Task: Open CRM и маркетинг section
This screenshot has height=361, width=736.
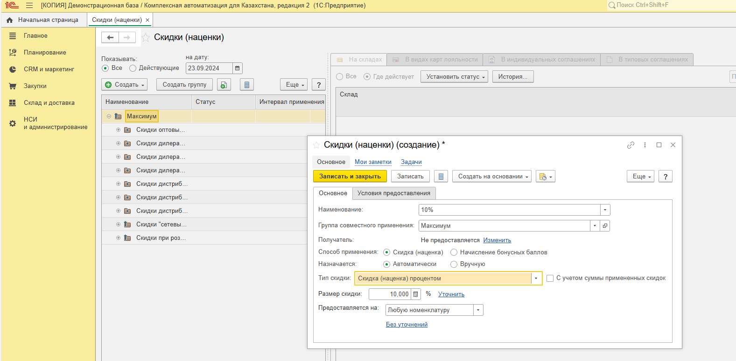Action: click(x=49, y=69)
